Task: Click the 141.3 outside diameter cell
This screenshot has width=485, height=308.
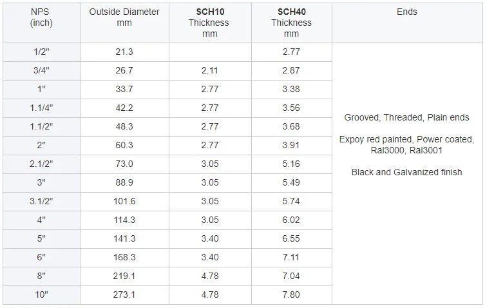Action: click(x=124, y=239)
